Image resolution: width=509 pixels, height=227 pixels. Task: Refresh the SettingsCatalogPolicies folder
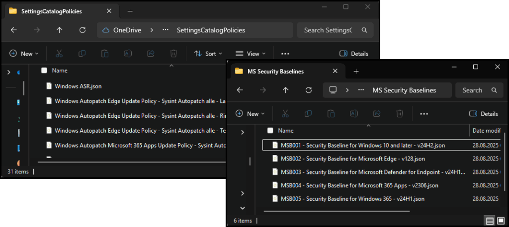tap(83, 30)
